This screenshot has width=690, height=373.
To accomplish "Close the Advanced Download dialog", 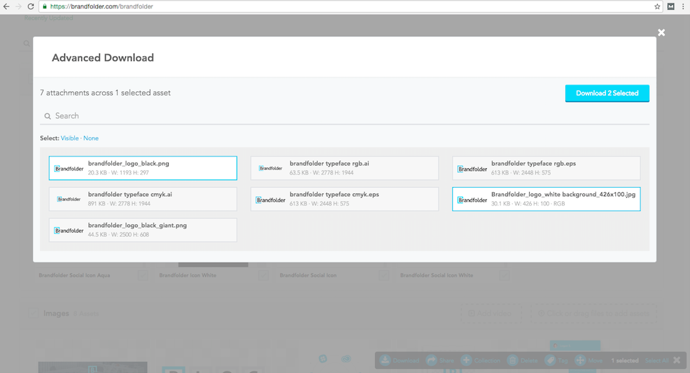I will pos(661,33).
